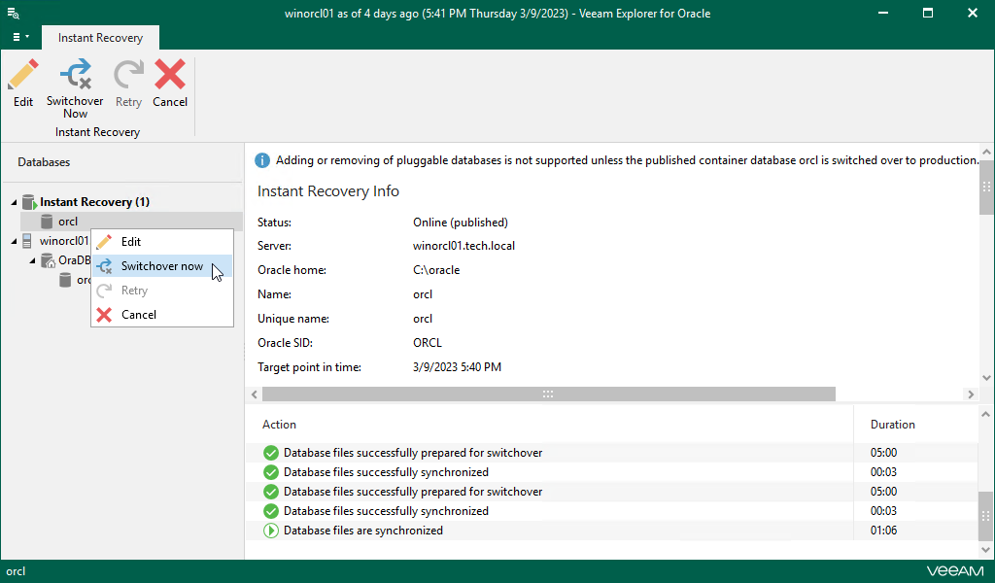995x583 pixels.
Task: Click the Veeam Explorer app icon in title bar
Action: 14,14
